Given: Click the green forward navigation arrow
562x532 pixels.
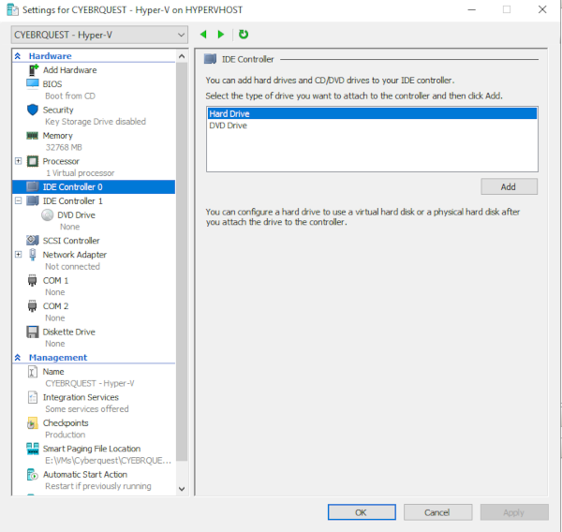Looking at the screenshot, I should pyautogui.click(x=221, y=35).
